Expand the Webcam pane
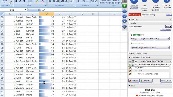The height and width of the screenshot is (97, 173). pos(130,19)
